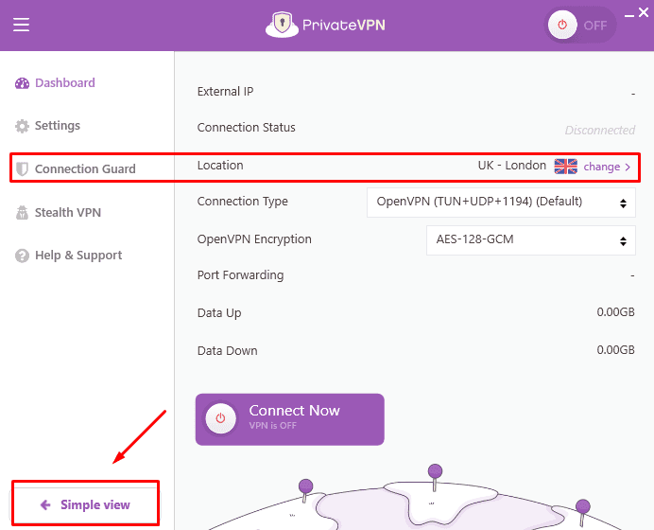
Task: Go to the Connection Guard section
Action: point(85,169)
